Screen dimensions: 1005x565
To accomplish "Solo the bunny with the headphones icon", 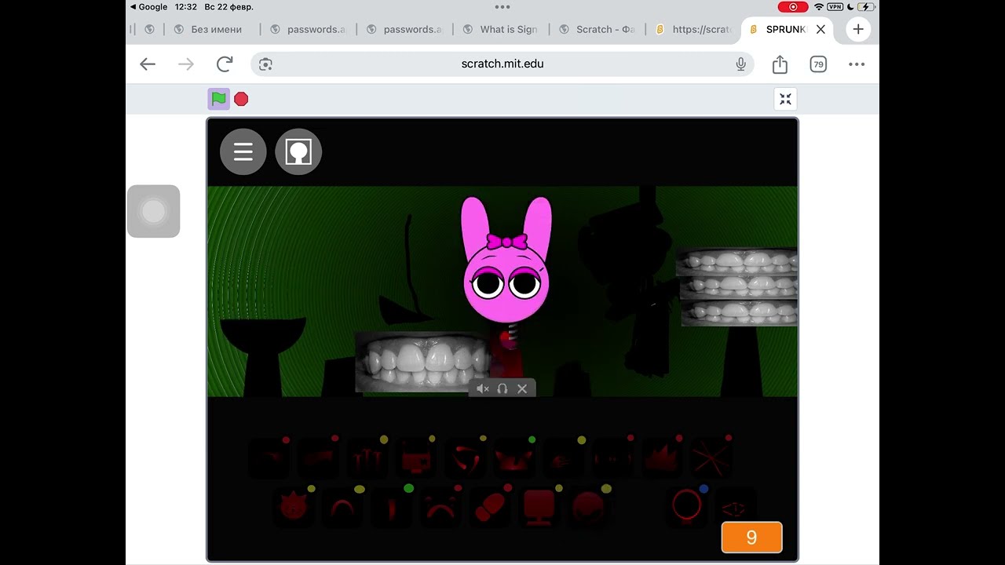I will [x=502, y=388].
